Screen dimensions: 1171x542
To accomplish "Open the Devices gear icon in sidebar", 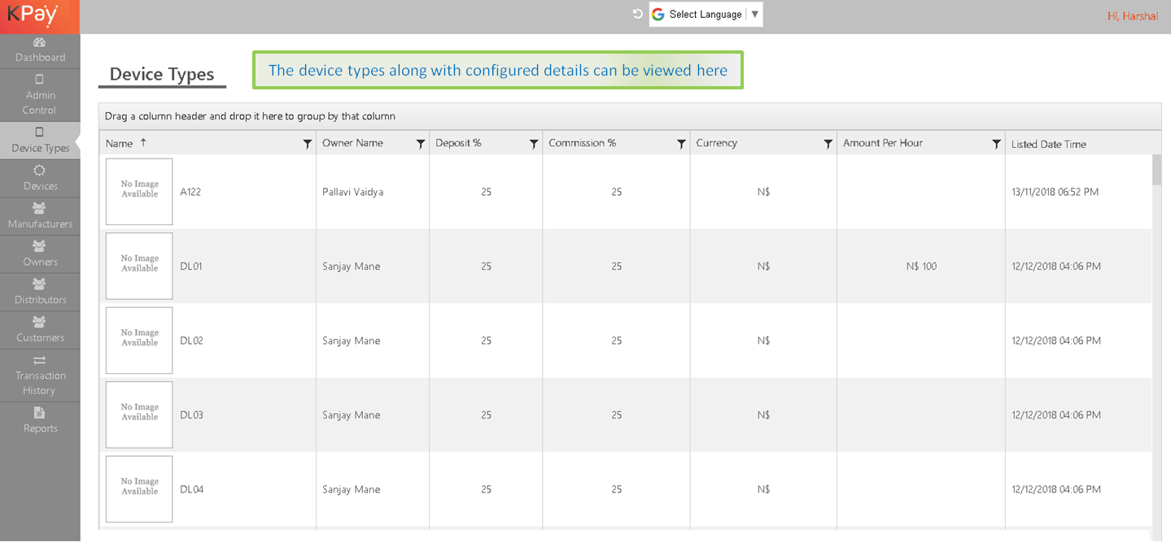I will click(x=39, y=171).
